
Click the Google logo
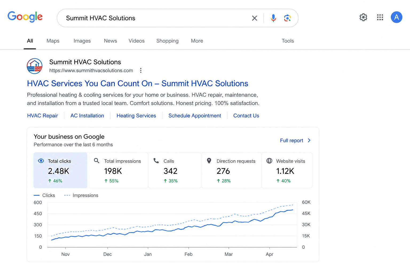(x=25, y=17)
